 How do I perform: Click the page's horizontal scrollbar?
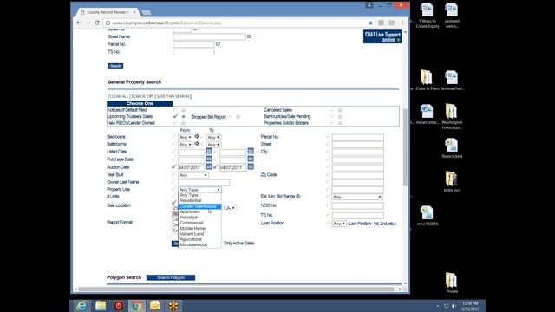pos(237,289)
